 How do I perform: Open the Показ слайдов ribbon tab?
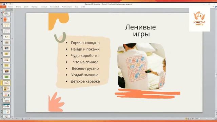[x=54, y=7]
